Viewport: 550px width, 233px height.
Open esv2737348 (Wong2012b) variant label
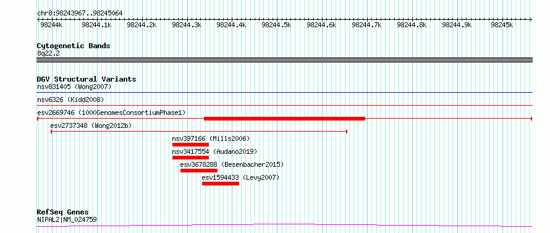pos(91,125)
